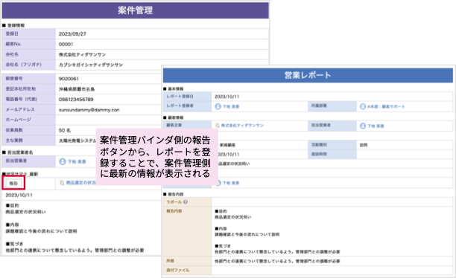Select 訪問 value in 活動種別 row
The width and height of the screenshot is (456, 278).
(x=364, y=145)
